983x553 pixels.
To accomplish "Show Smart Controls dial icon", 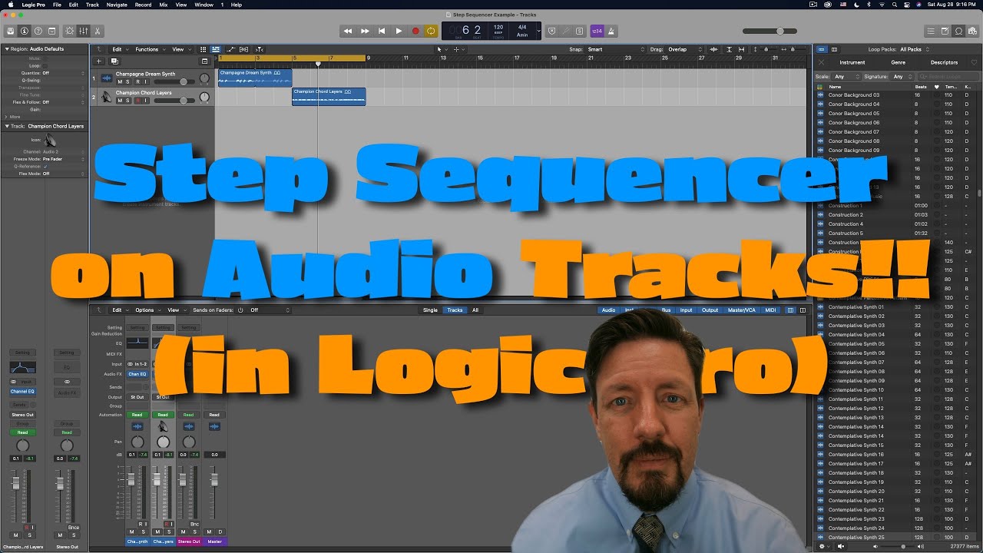I will 70,31.
